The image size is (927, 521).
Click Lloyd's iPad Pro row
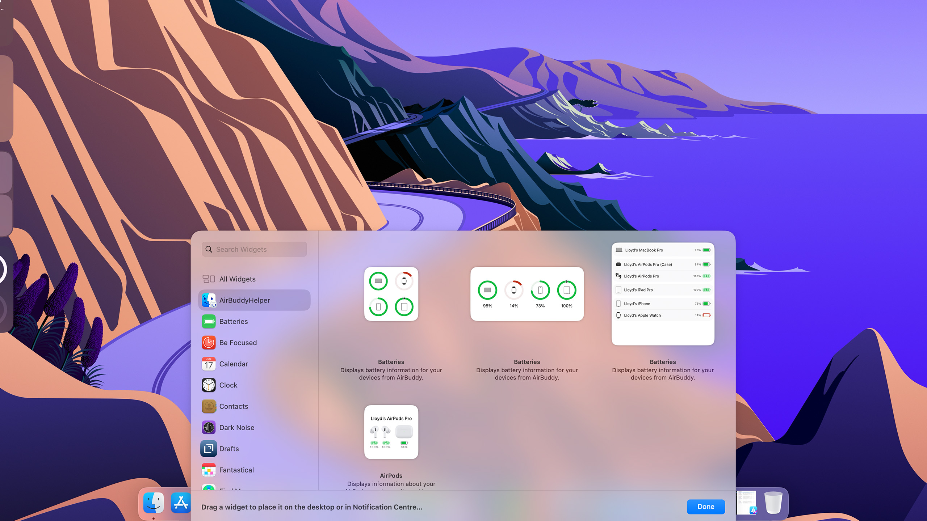pos(663,290)
